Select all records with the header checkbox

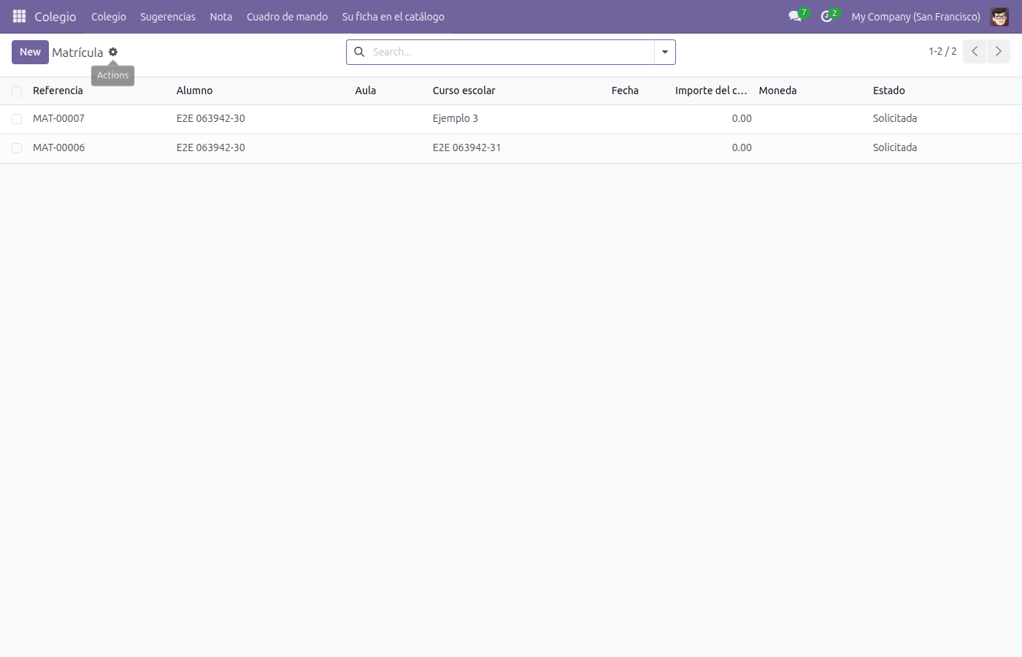tap(17, 91)
